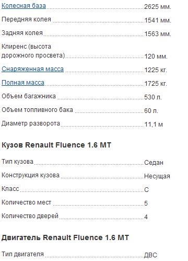Click the Объем багажника label
The width and height of the screenshot is (188, 261).
[29, 96]
